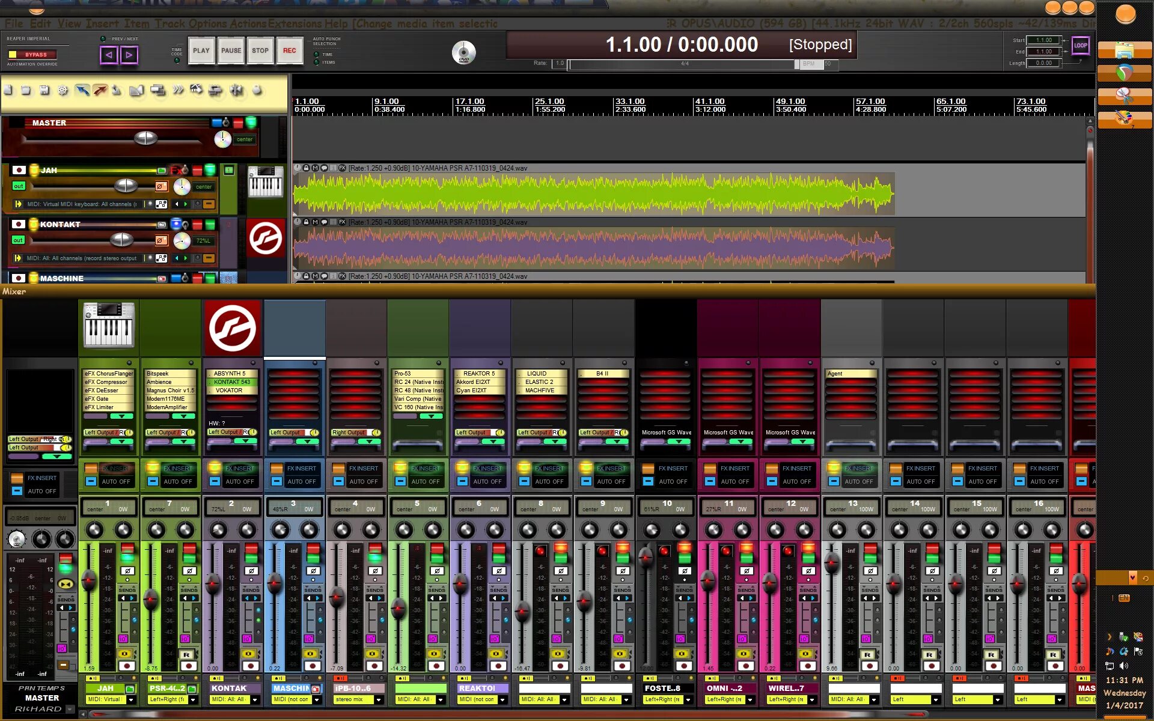Open the Edit menu
1154x721 pixels.
pyautogui.click(x=40, y=23)
